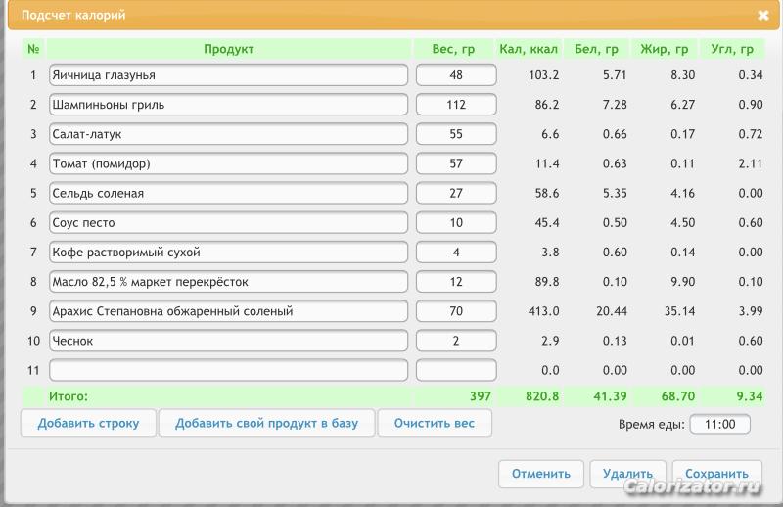Screen dimensions: 783x507
Task: Select the Сельдь соленая product field
Action: click(228, 193)
